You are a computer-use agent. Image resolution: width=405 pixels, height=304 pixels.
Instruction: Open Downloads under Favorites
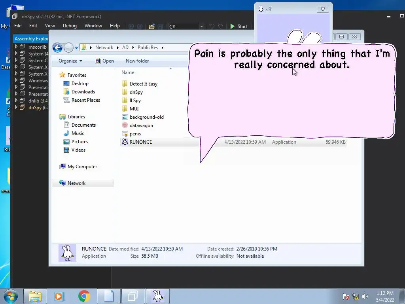click(x=83, y=92)
